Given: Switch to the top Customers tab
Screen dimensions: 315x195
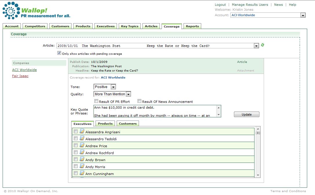Looking at the screenshot, I should pyautogui.click(x=60, y=26).
